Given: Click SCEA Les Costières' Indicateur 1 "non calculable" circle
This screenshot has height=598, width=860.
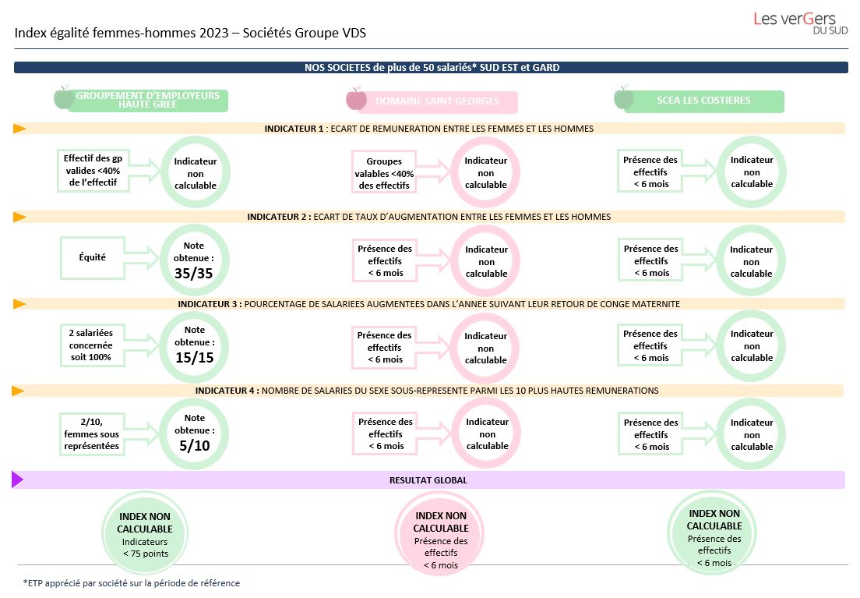Looking at the screenshot, I should [x=752, y=172].
